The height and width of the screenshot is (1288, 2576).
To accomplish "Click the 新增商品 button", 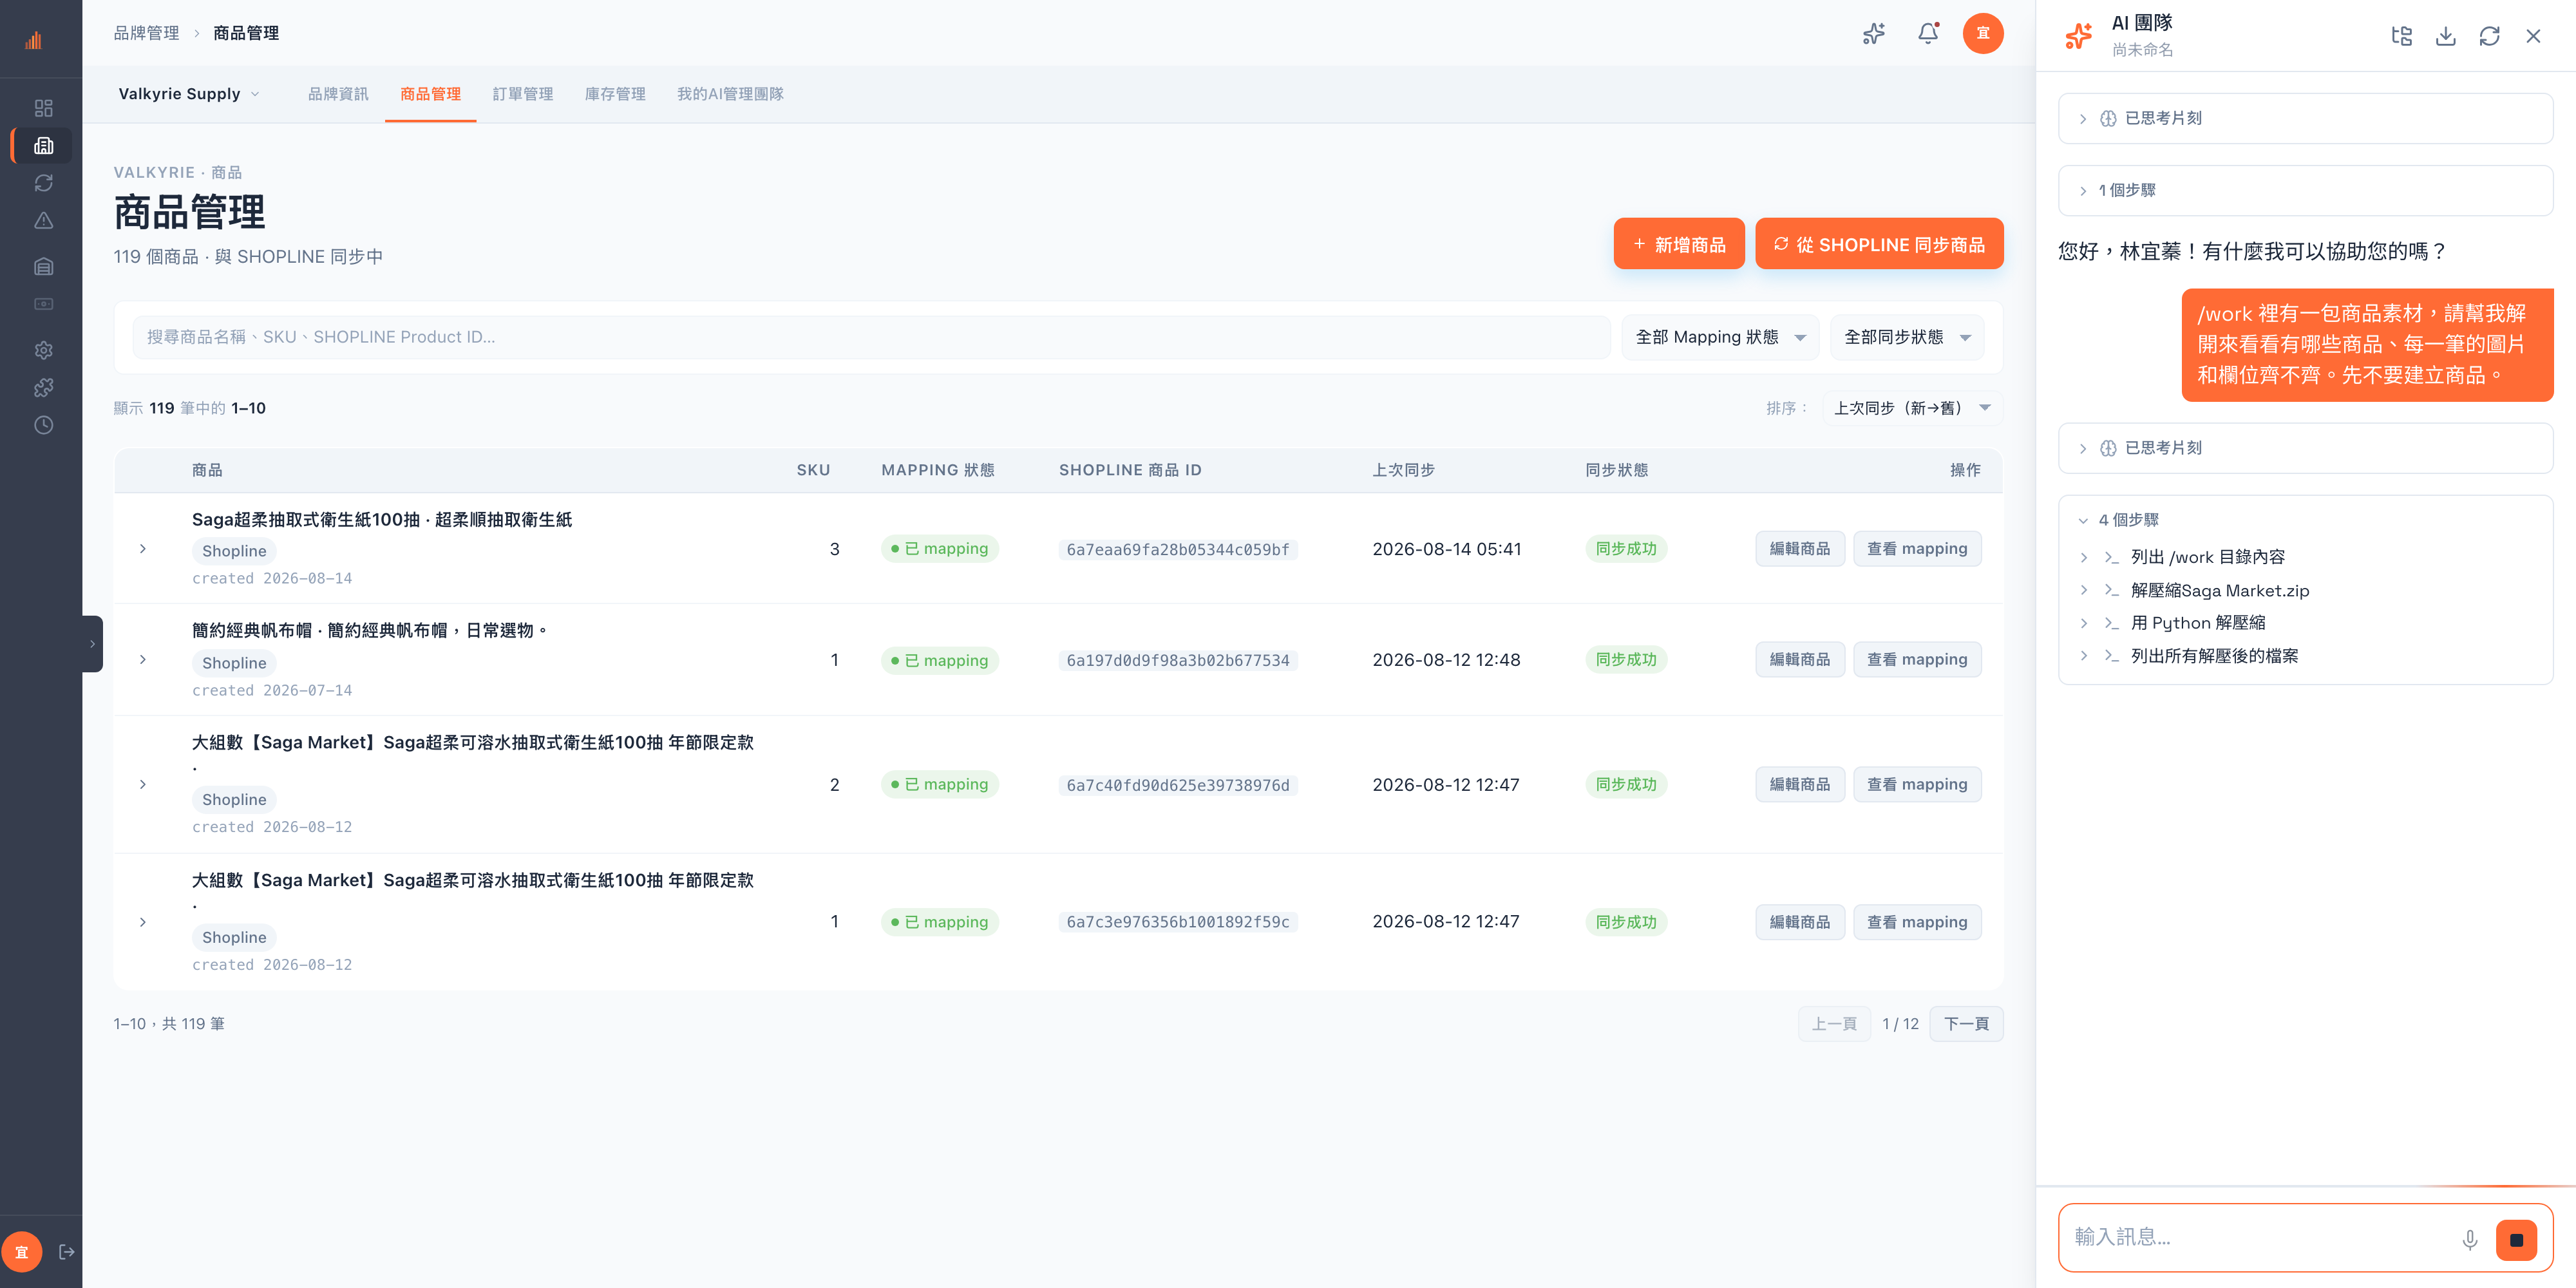I will pyautogui.click(x=1678, y=244).
